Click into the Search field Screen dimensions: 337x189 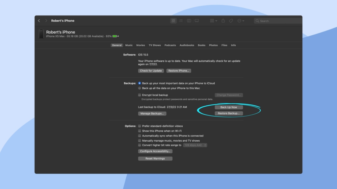(278, 21)
